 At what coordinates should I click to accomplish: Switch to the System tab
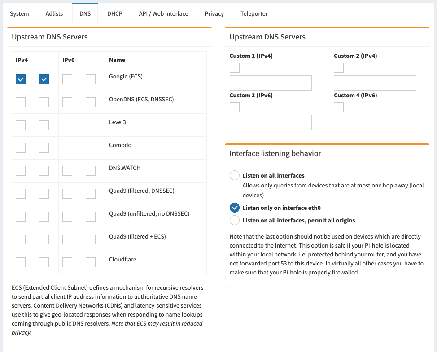click(x=19, y=13)
